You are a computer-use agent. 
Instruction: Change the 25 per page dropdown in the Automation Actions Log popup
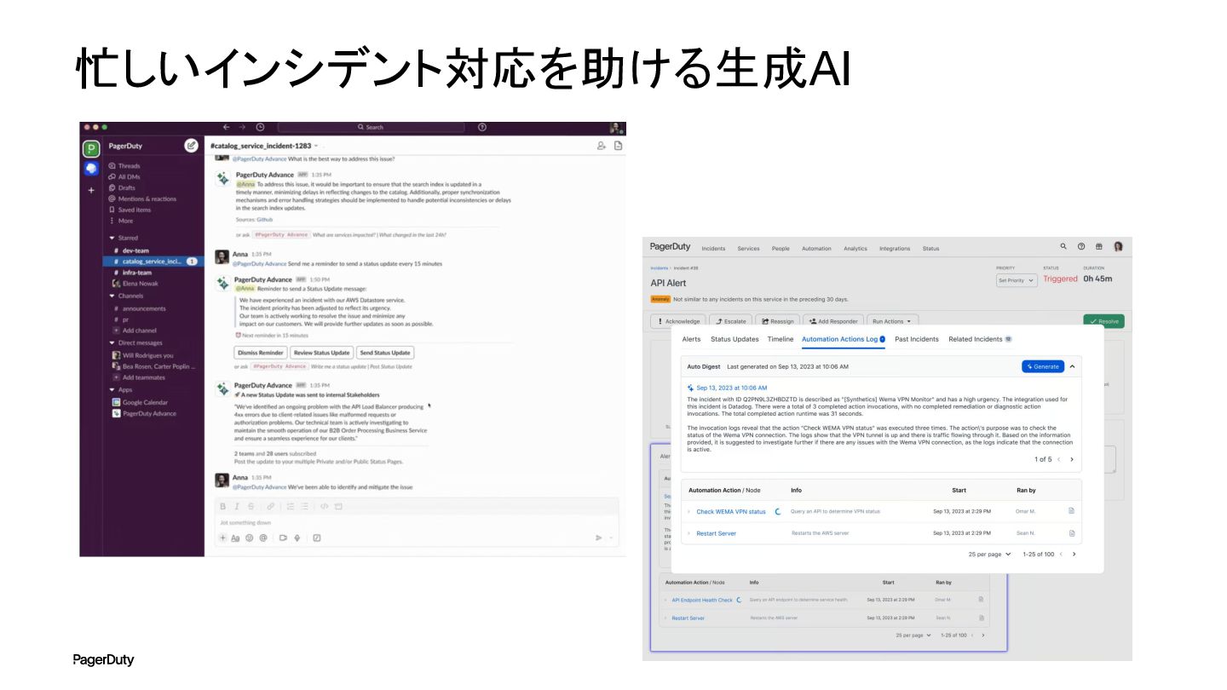point(989,554)
